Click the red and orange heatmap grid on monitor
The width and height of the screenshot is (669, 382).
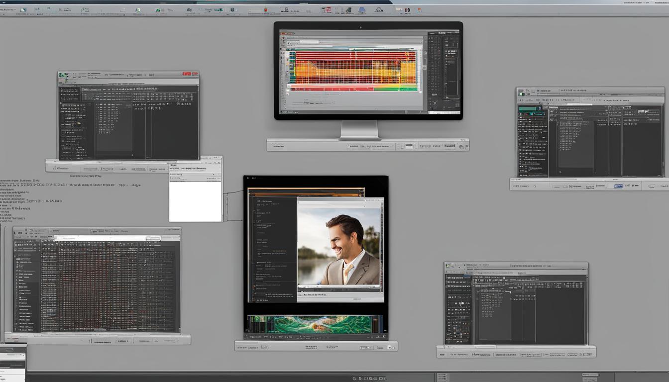(x=355, y=67)
